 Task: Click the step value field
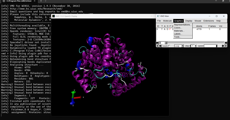[193, 46]
